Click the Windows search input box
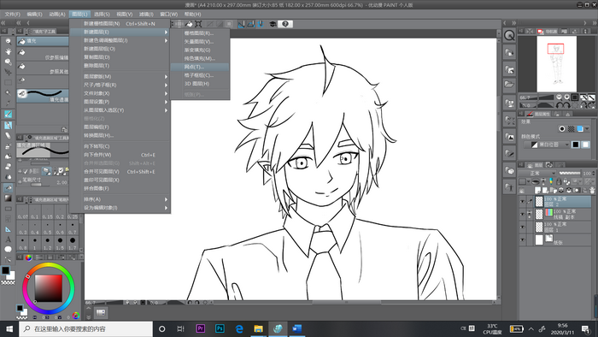 point(85,328)
